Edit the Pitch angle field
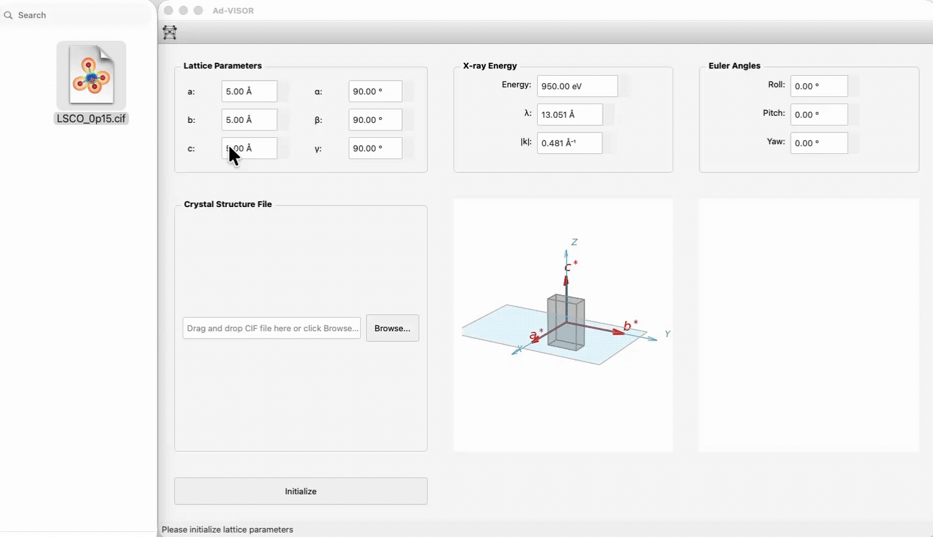Screen dimensions: 933x537 coord(819,115)
